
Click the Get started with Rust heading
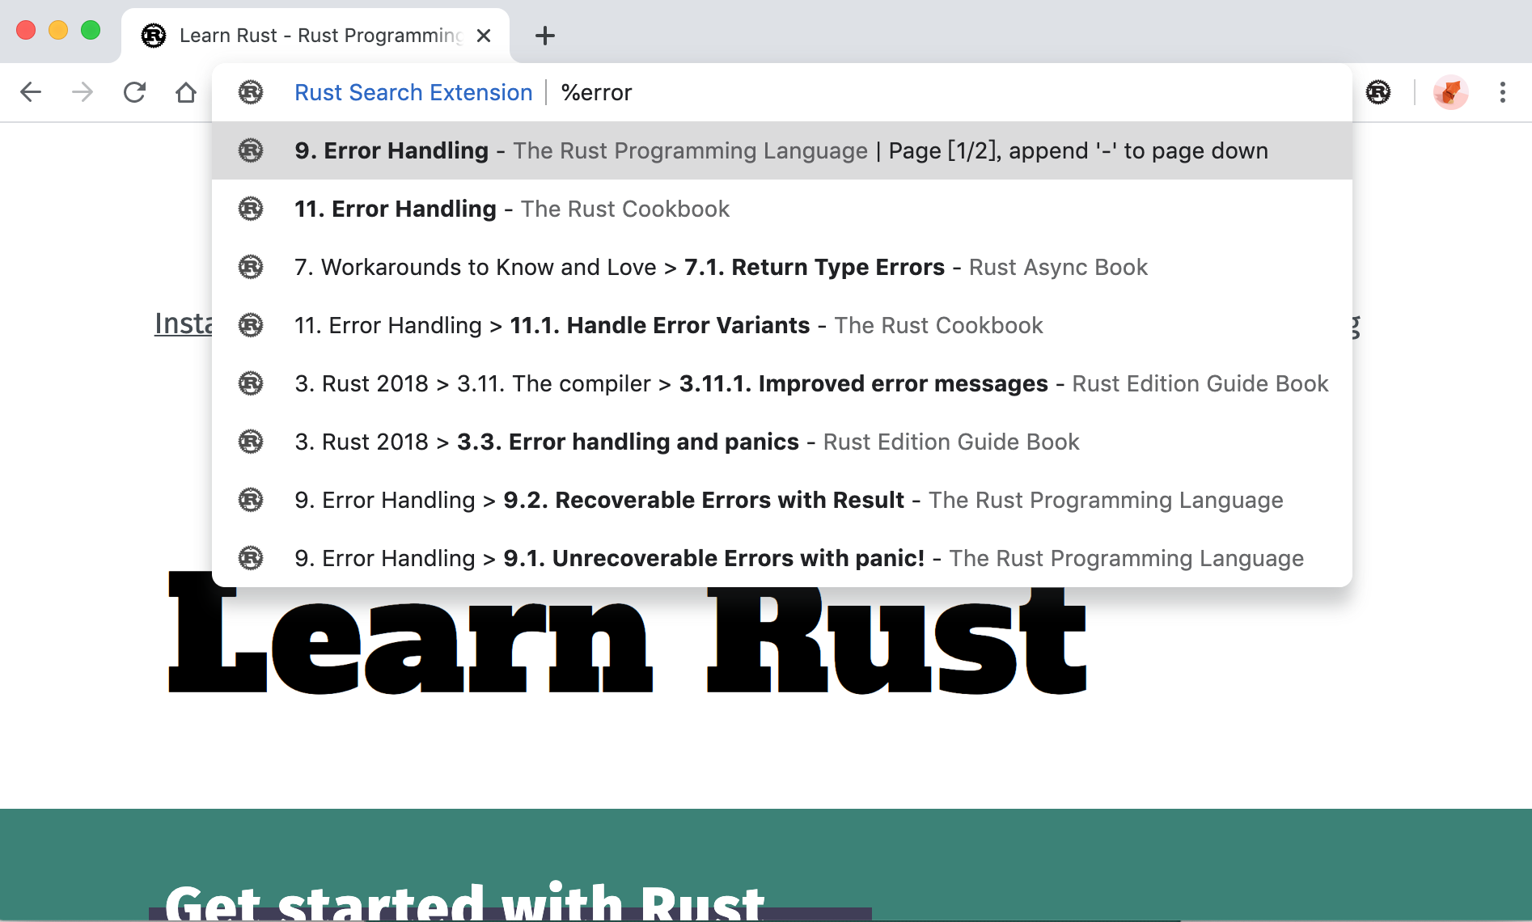(x=464, y=901)
